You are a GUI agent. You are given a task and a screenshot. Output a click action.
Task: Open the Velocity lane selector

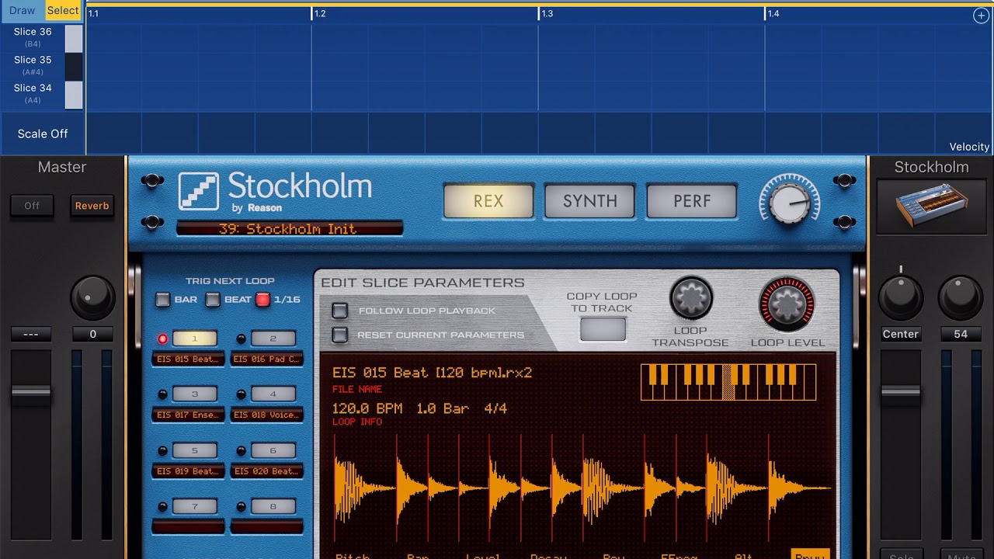click(x=969, y=147)
